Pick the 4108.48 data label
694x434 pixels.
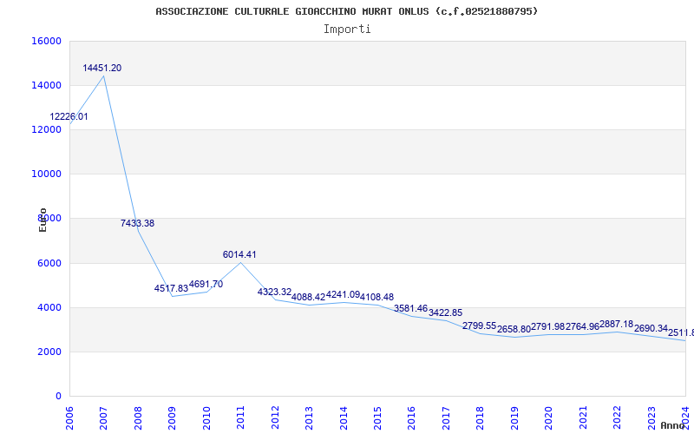[x=376, y=297]
